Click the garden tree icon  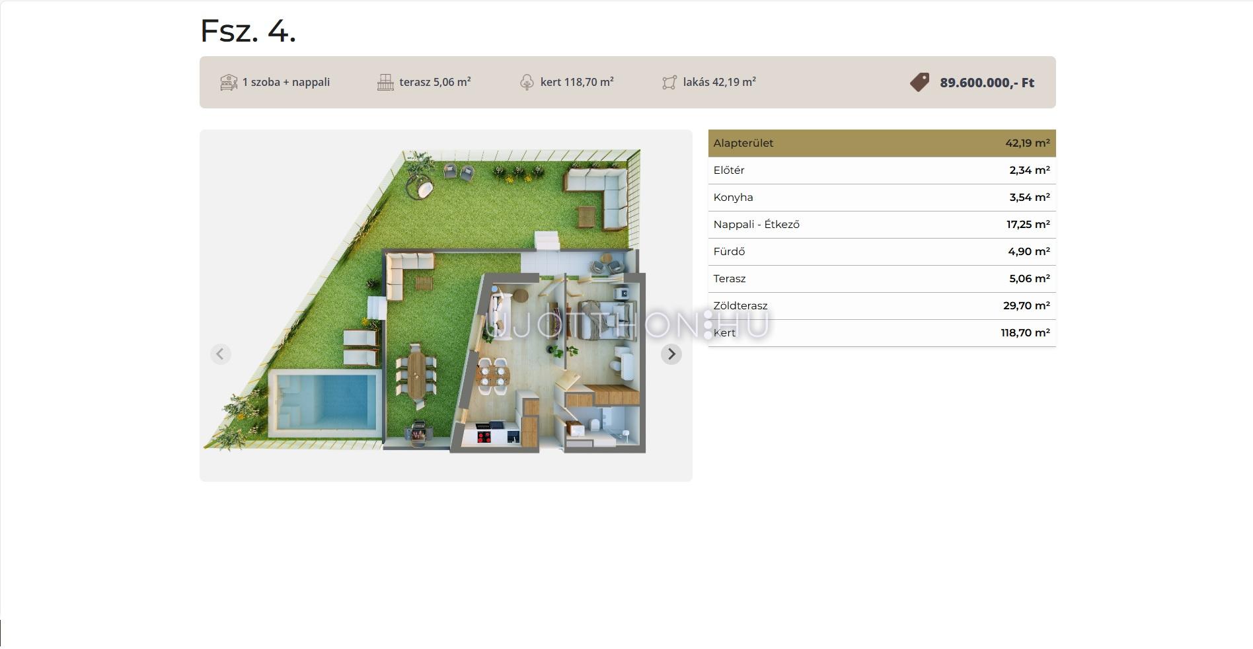(527, 83)
